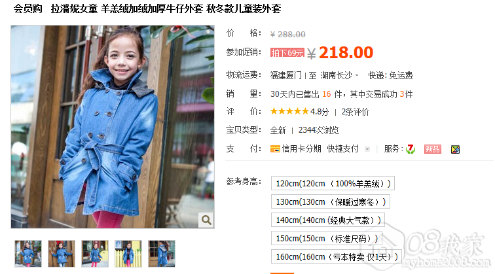Select the last back-view product thumbnail
Screen dimensions: 495x274
tap(162, 254)
